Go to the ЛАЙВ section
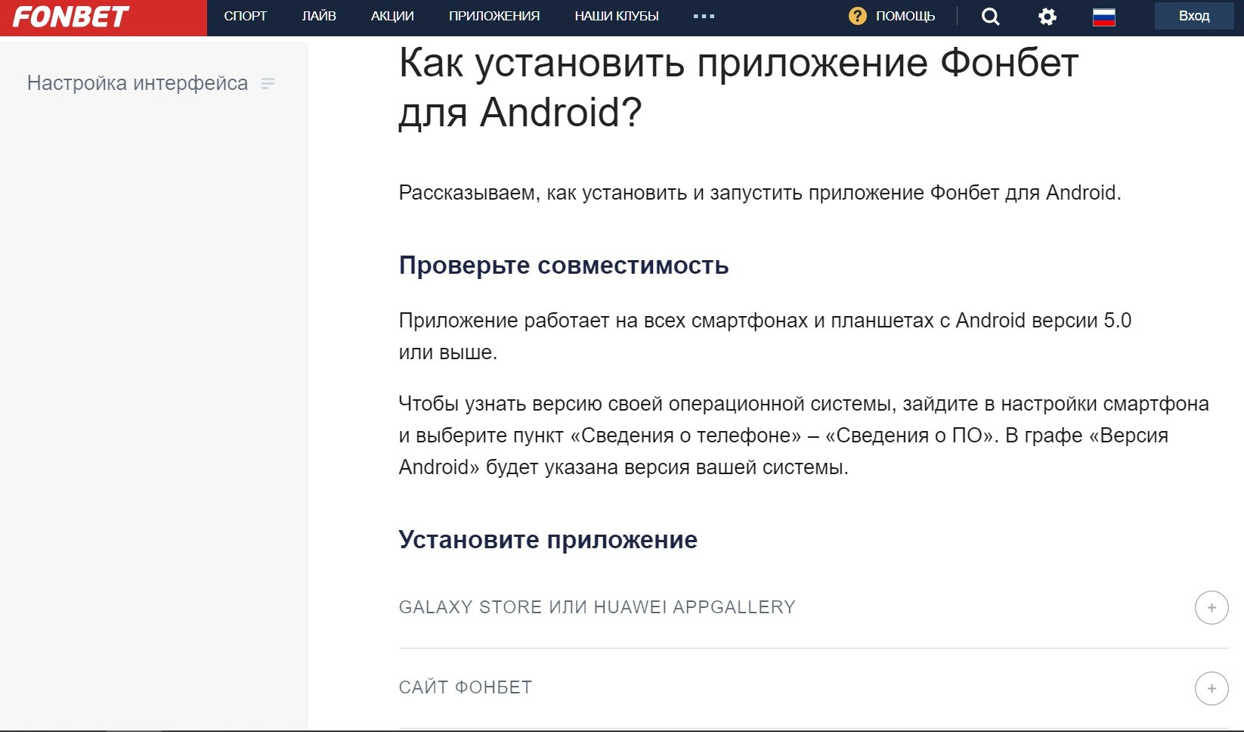This screenshot has width=1244, height=732. [x=319, y=16]
